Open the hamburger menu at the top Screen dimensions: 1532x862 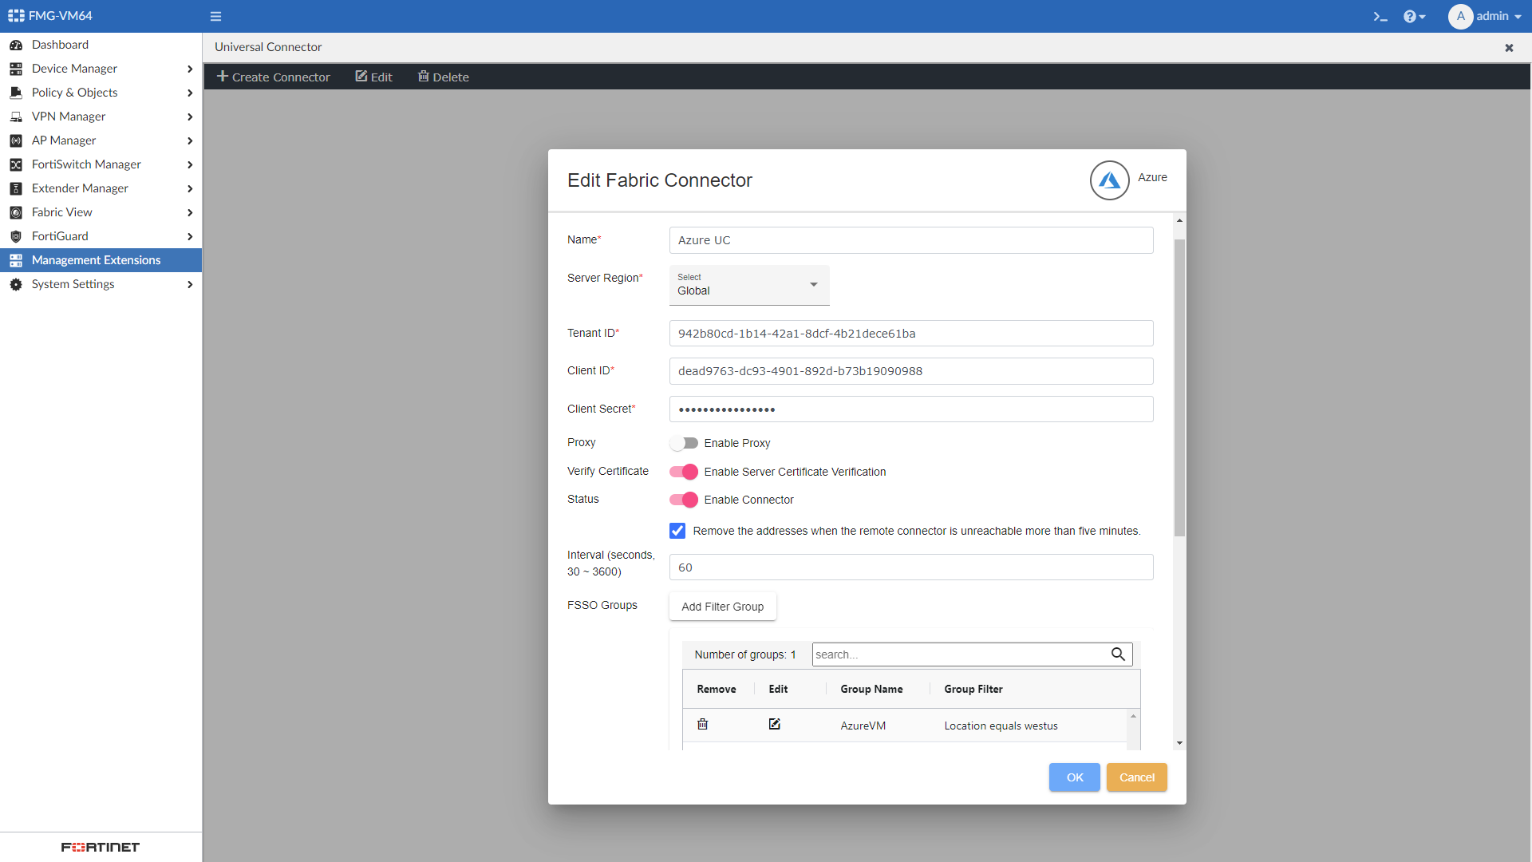point(215,16)
